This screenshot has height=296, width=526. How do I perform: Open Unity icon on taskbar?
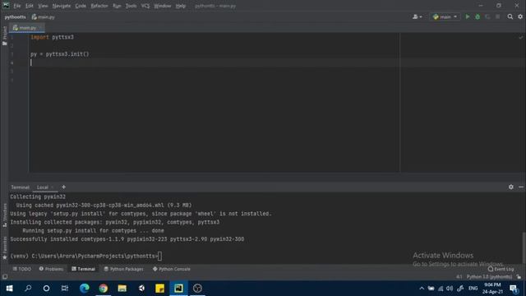(x=141, y=289)
